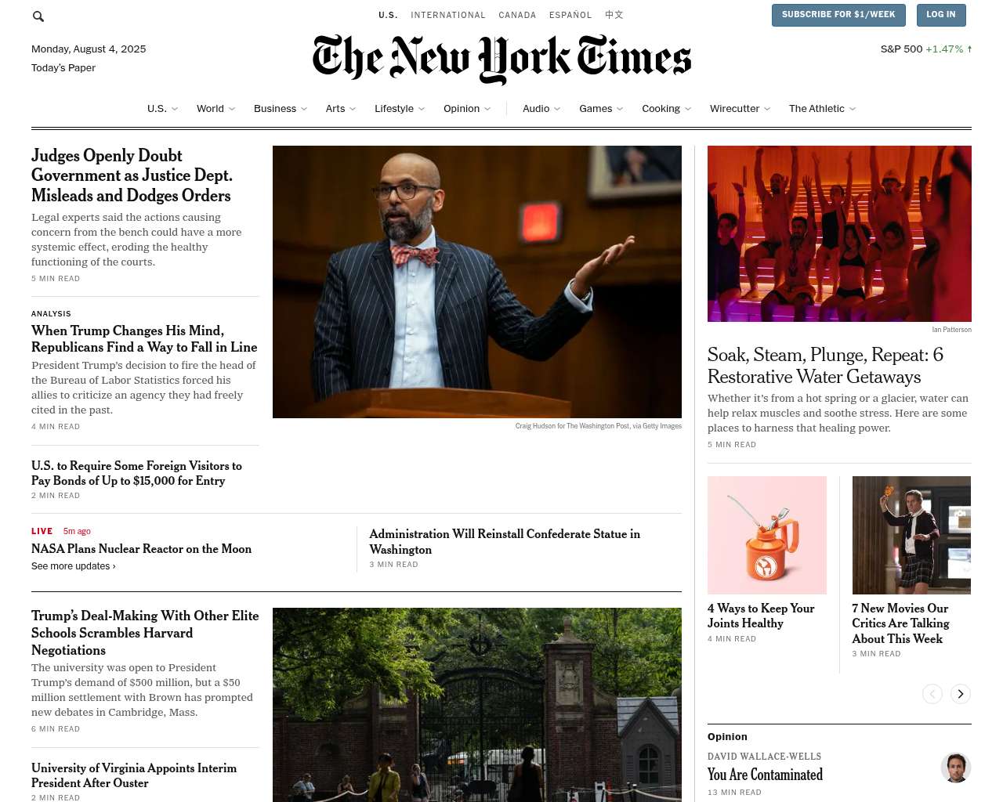Open the Cooking menu dropdown
This screenshot has height=802, width=1003.
[x=666, y=109]
